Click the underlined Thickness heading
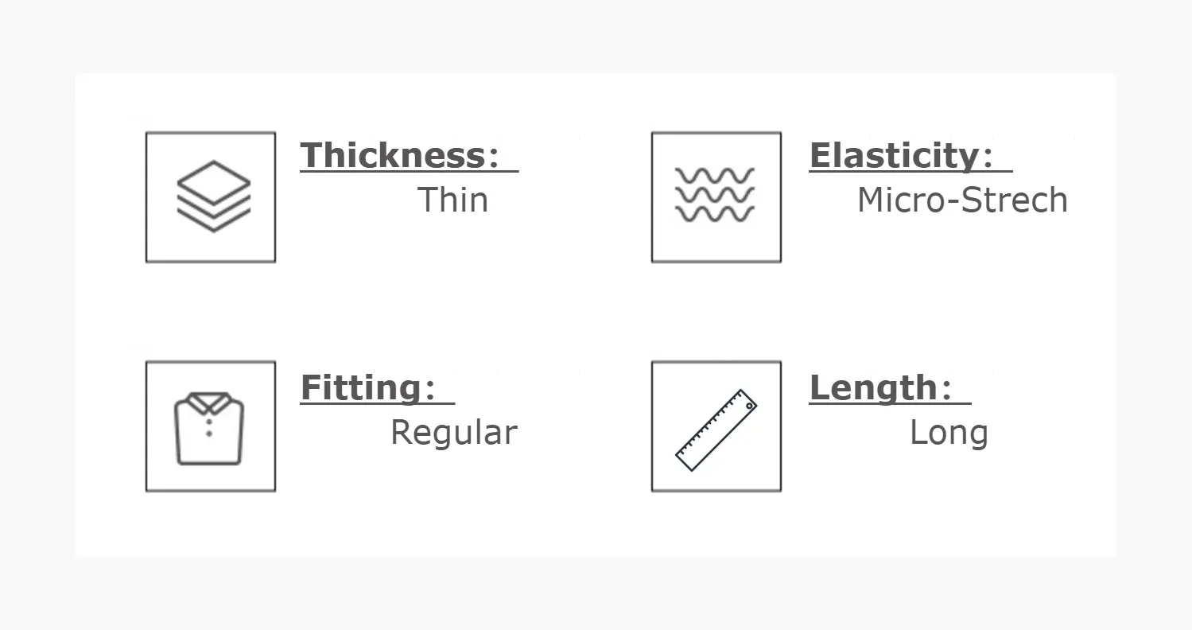This screenshot has width=1192, height=630. [x=409, y=155]
